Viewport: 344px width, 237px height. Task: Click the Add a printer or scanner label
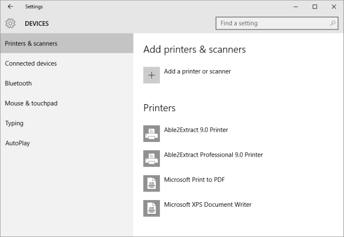[x=197, y=71]
